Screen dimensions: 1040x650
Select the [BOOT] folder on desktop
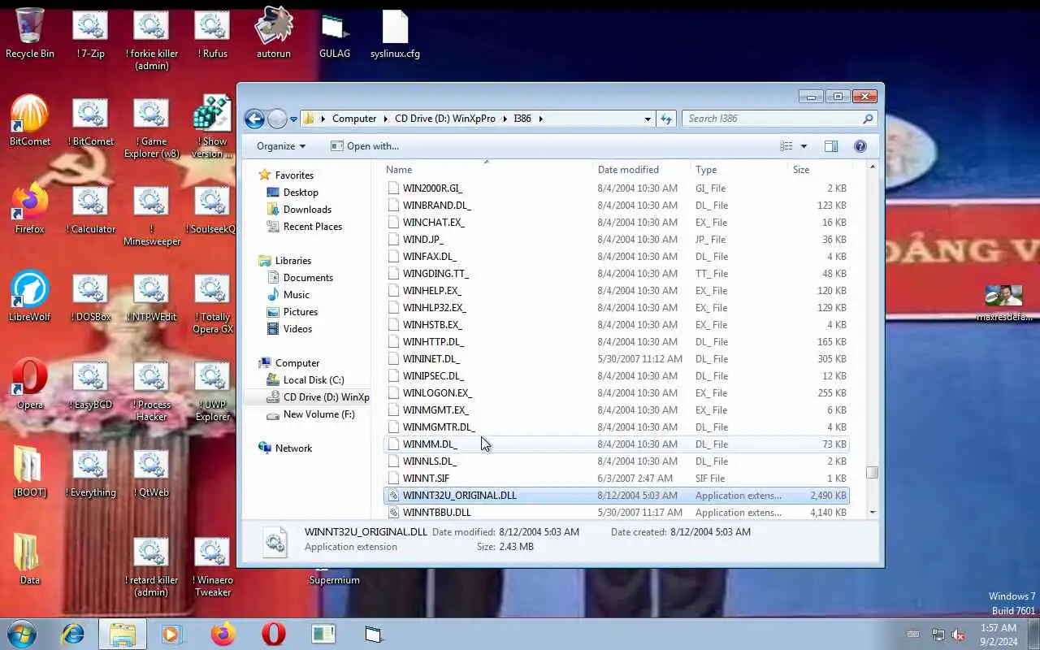tap(30, 473)
